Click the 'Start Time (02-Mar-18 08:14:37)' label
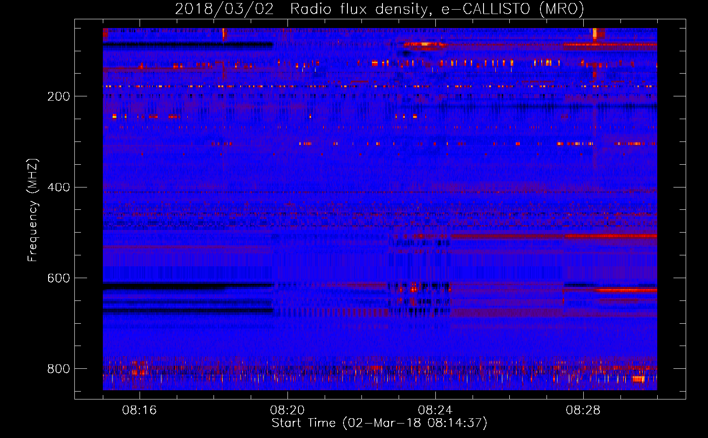The height and width of the screenshot is (438, 708). [x=379, y=423]
